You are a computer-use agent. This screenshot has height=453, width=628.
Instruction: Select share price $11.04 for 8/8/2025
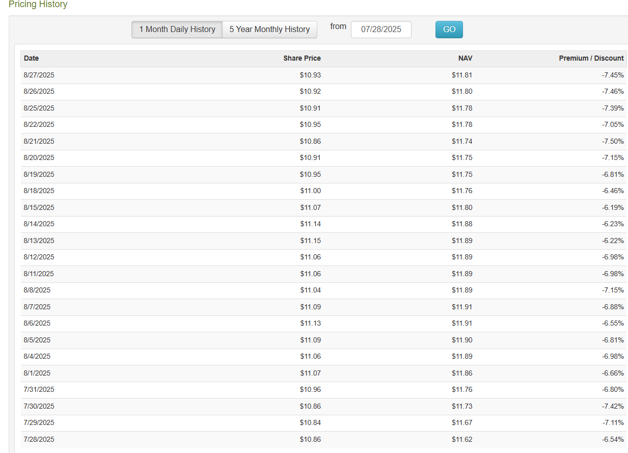310,290
